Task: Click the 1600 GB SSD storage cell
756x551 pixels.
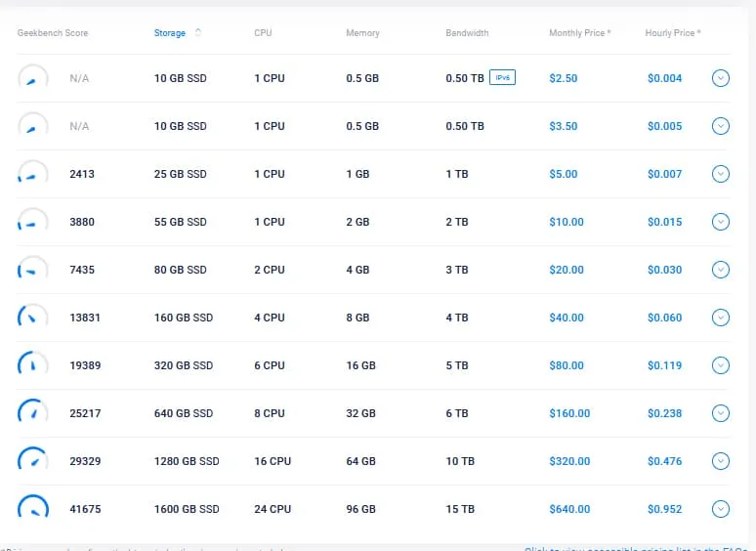Action: (187, 509)
